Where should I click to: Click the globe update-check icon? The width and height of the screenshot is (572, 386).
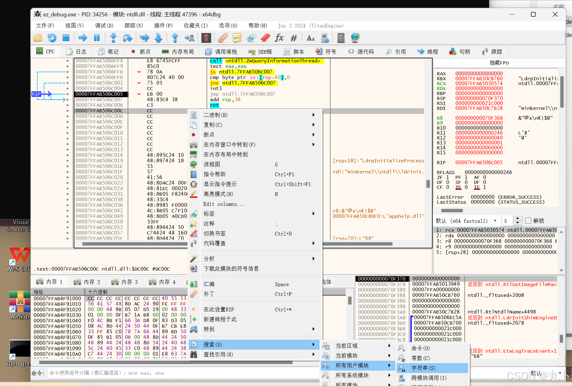click(355, 38)
